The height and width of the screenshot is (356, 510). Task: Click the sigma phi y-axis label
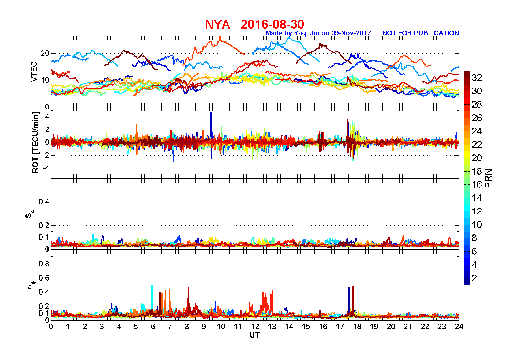pos(31,285)
